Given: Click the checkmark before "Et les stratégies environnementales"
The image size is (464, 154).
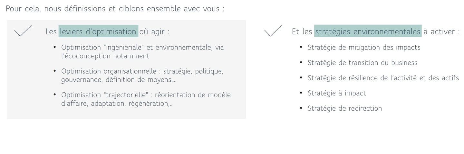Looking at the screenshot, I should point(273,31).
